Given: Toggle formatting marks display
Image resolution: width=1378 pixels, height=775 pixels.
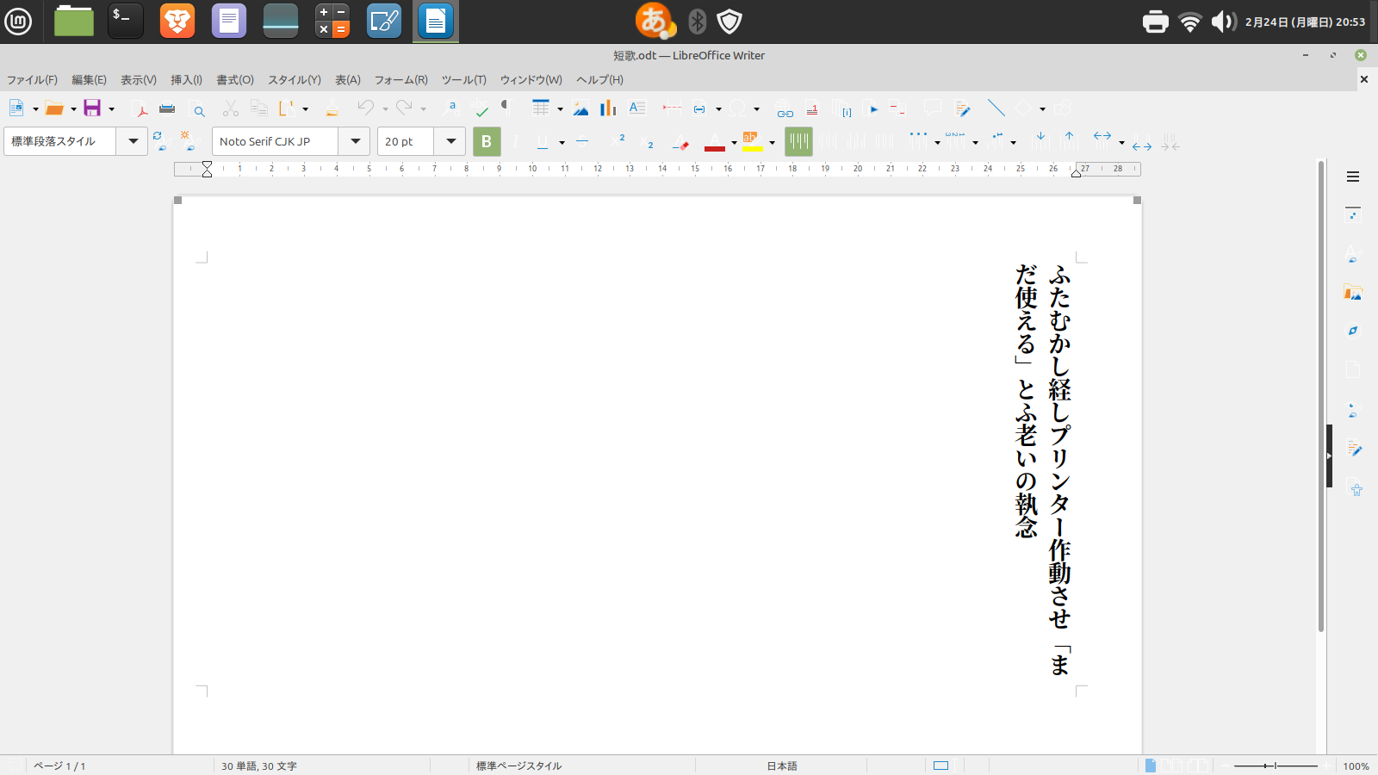Looking at the screenshot, I should [x=507, y=108].
